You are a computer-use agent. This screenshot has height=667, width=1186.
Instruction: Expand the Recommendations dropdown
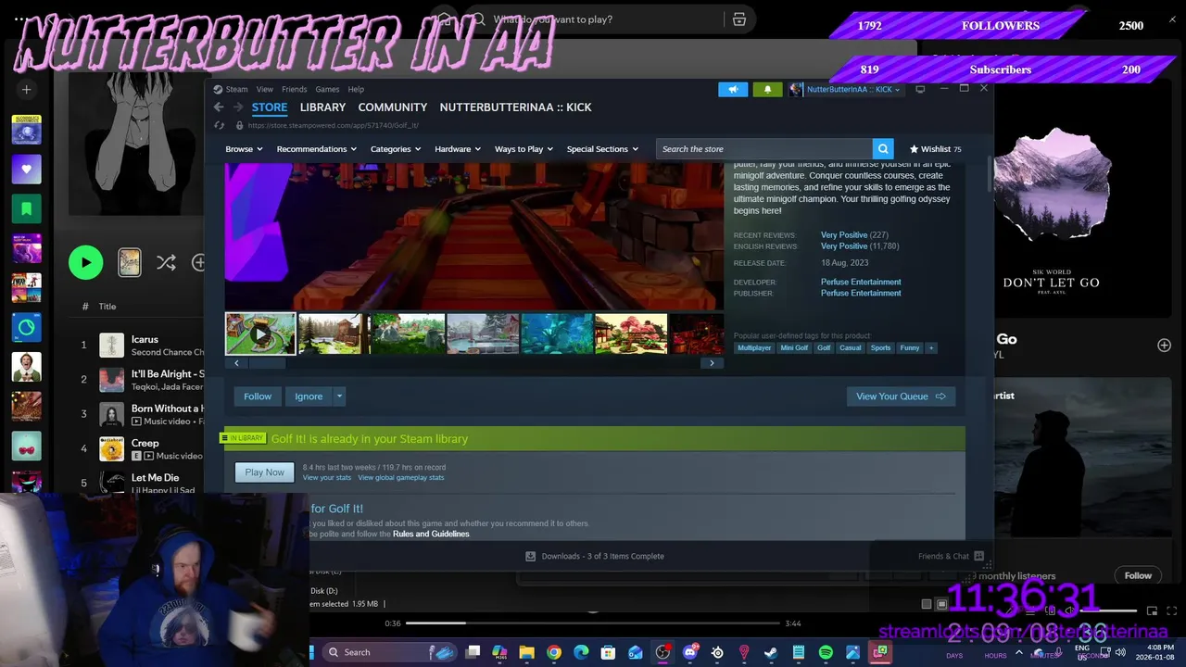pos(317,149)
